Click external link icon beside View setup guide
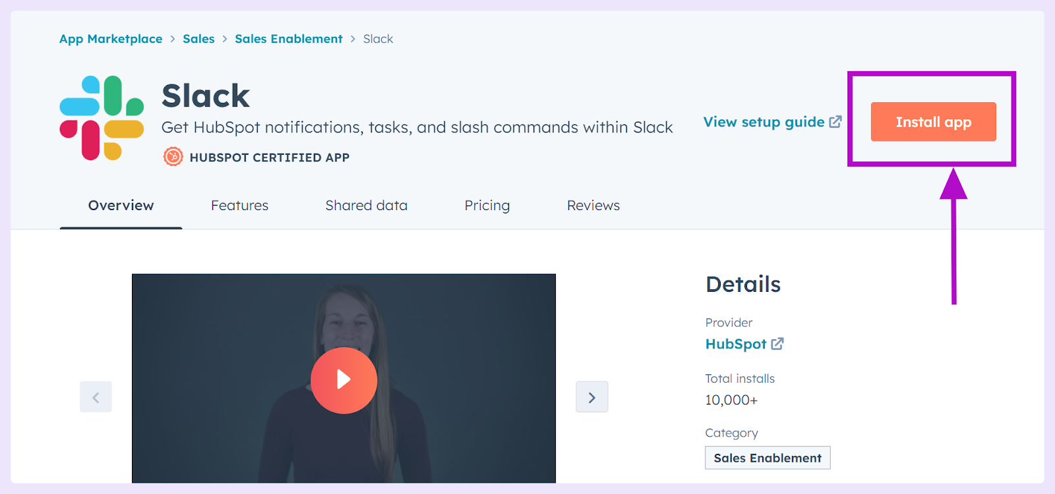This screenshot has width=1055, height=494. tap(835, 122)
